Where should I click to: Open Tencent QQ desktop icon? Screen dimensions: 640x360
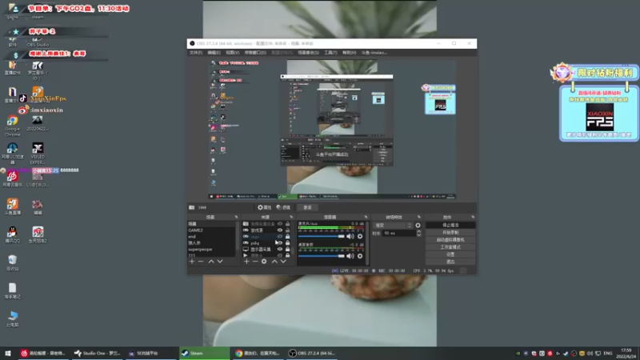(12, 234)
